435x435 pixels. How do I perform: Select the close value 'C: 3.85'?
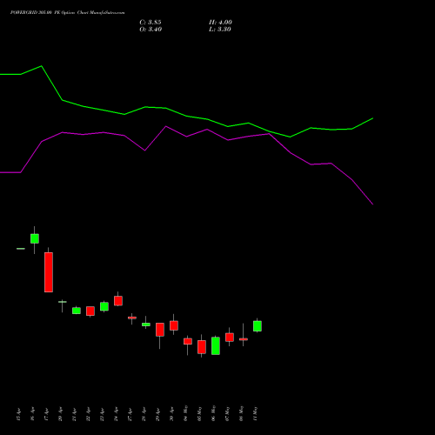tap(151, 23)
